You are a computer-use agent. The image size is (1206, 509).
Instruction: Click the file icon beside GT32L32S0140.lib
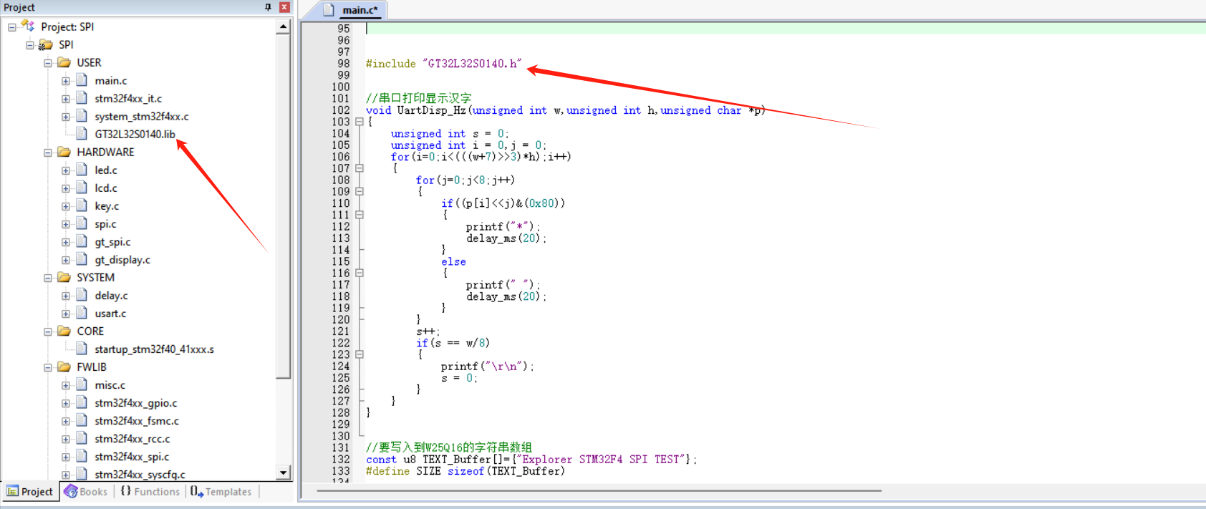pyautogui.click(x=82, y=134)
